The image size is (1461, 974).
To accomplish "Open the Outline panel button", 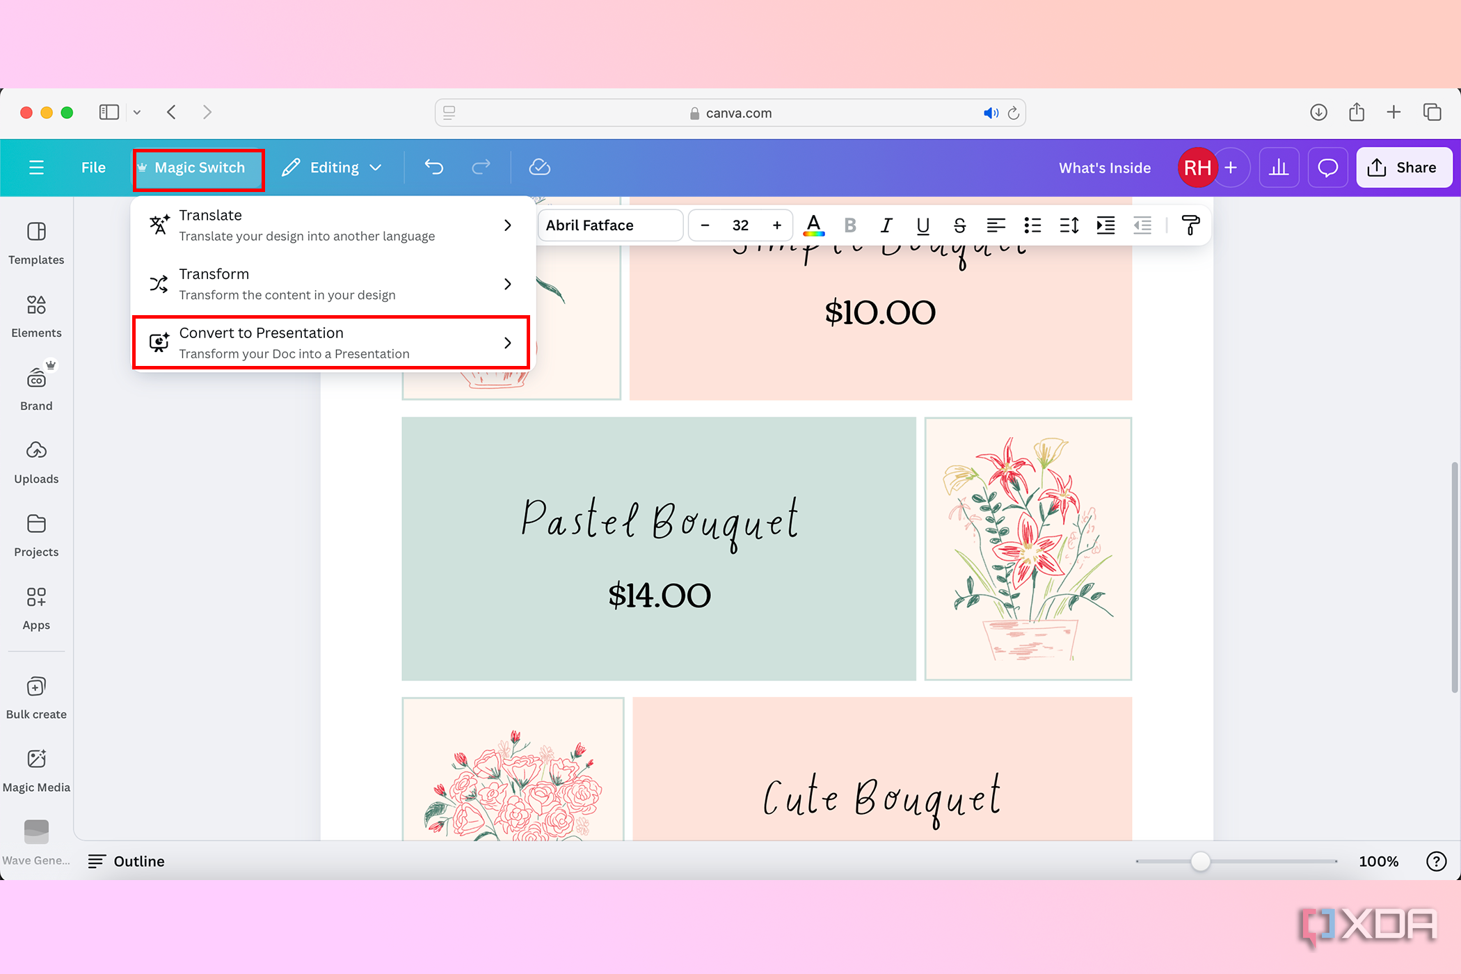I will coord(127,861).
